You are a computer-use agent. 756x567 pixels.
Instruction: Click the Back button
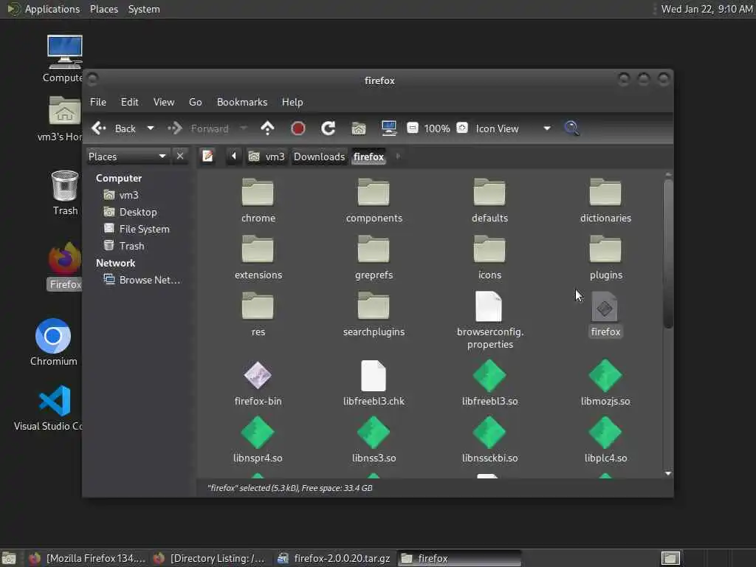(x=114, y=128)
